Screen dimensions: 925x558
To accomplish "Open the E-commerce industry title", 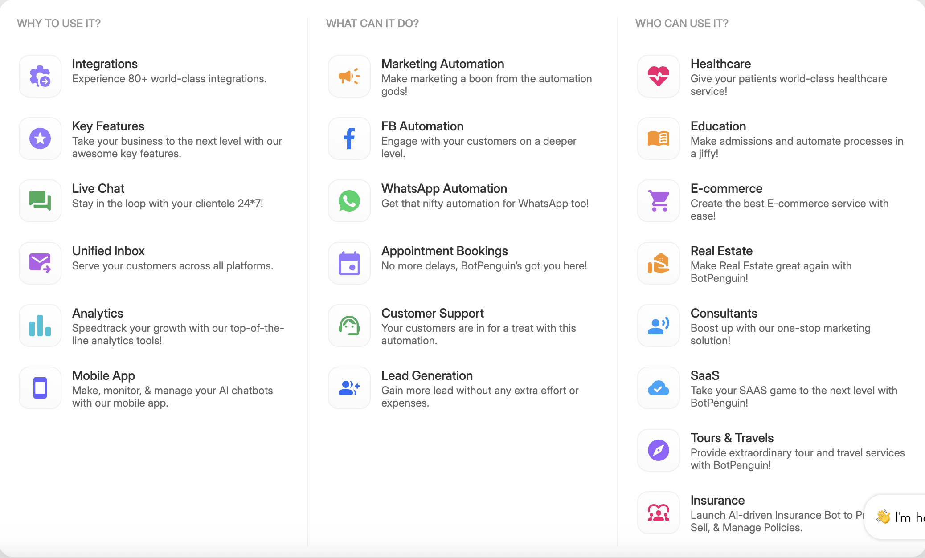I will pos(726,188).
